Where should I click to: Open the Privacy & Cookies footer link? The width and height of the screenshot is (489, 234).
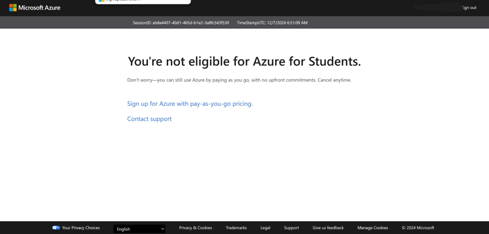195,228
